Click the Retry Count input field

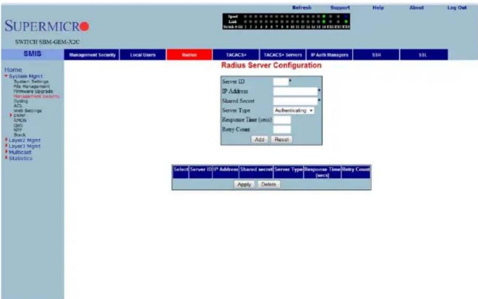282,129
